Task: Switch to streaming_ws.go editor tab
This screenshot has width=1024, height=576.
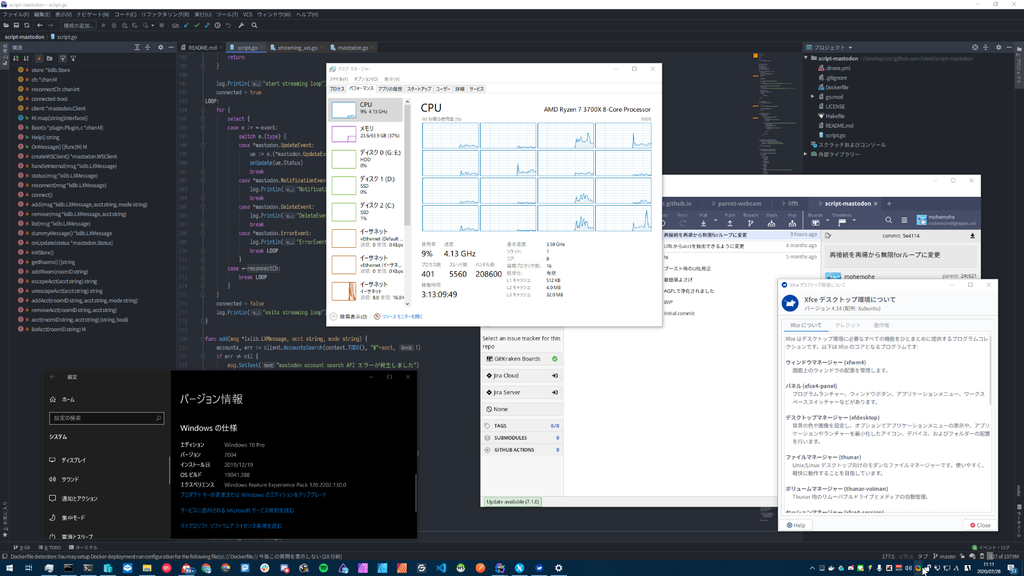Action: pyautogui.click(x=296, y=47)
